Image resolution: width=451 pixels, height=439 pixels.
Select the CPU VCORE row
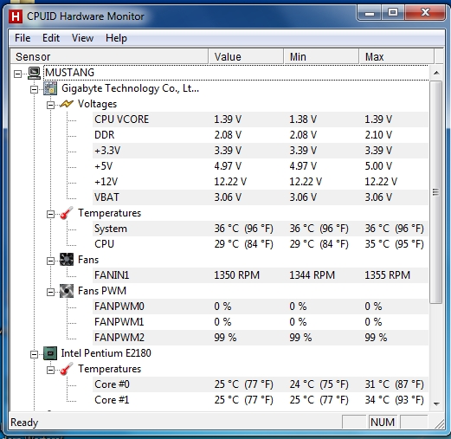tap(261, 119)
